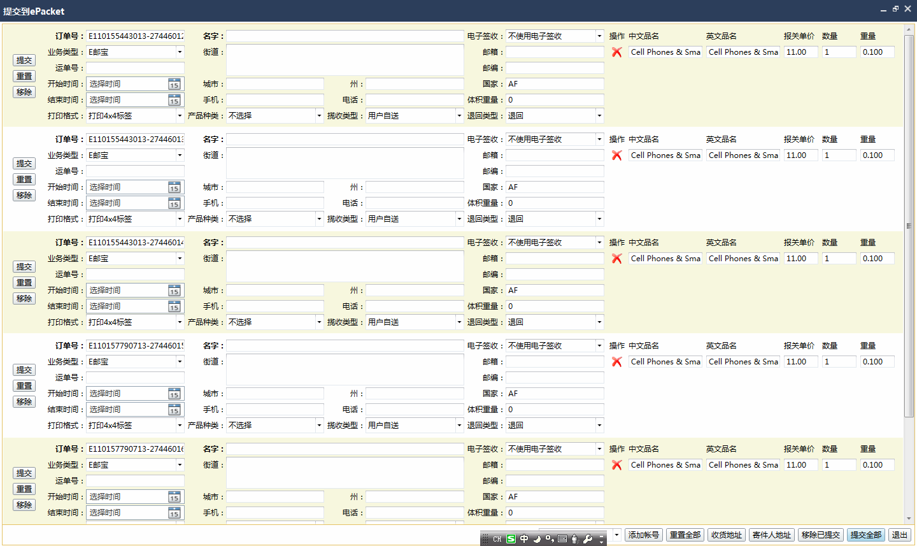Click 移除 button for order 27446012
Screen dimensions: 917x546
pyautogui.click(x=24, y=92)
